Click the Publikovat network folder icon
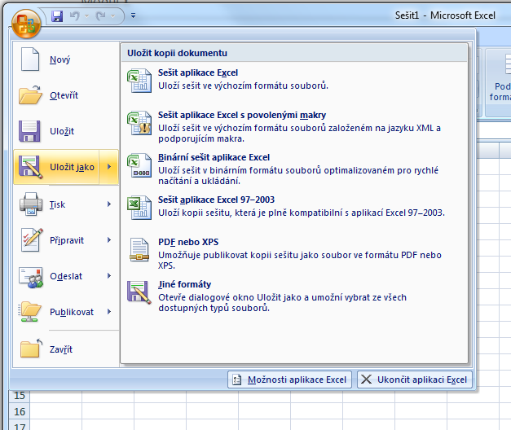The image size is (511, 430). pyautogui.click(x=30, y=312)
